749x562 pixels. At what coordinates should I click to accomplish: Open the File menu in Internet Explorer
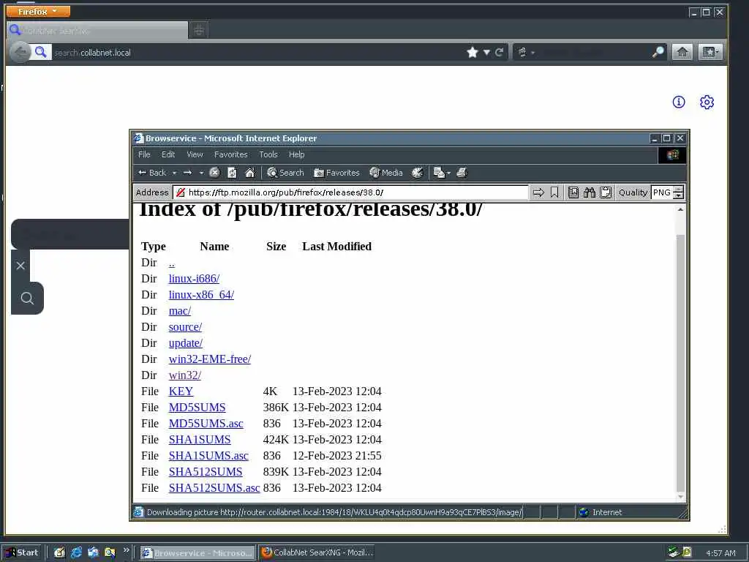(x=144, y=154)
